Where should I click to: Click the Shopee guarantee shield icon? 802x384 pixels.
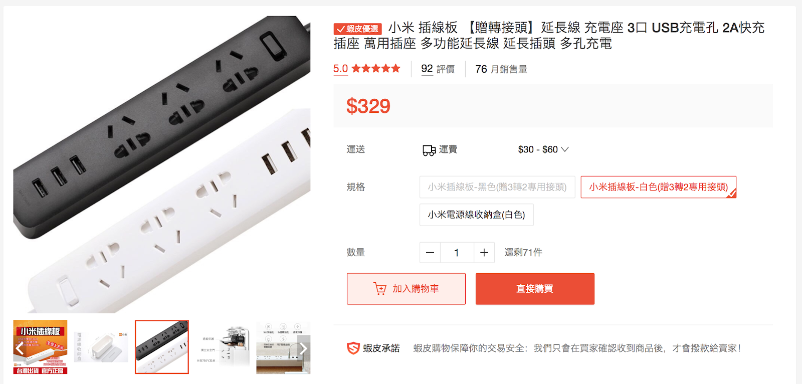[353, 348]
